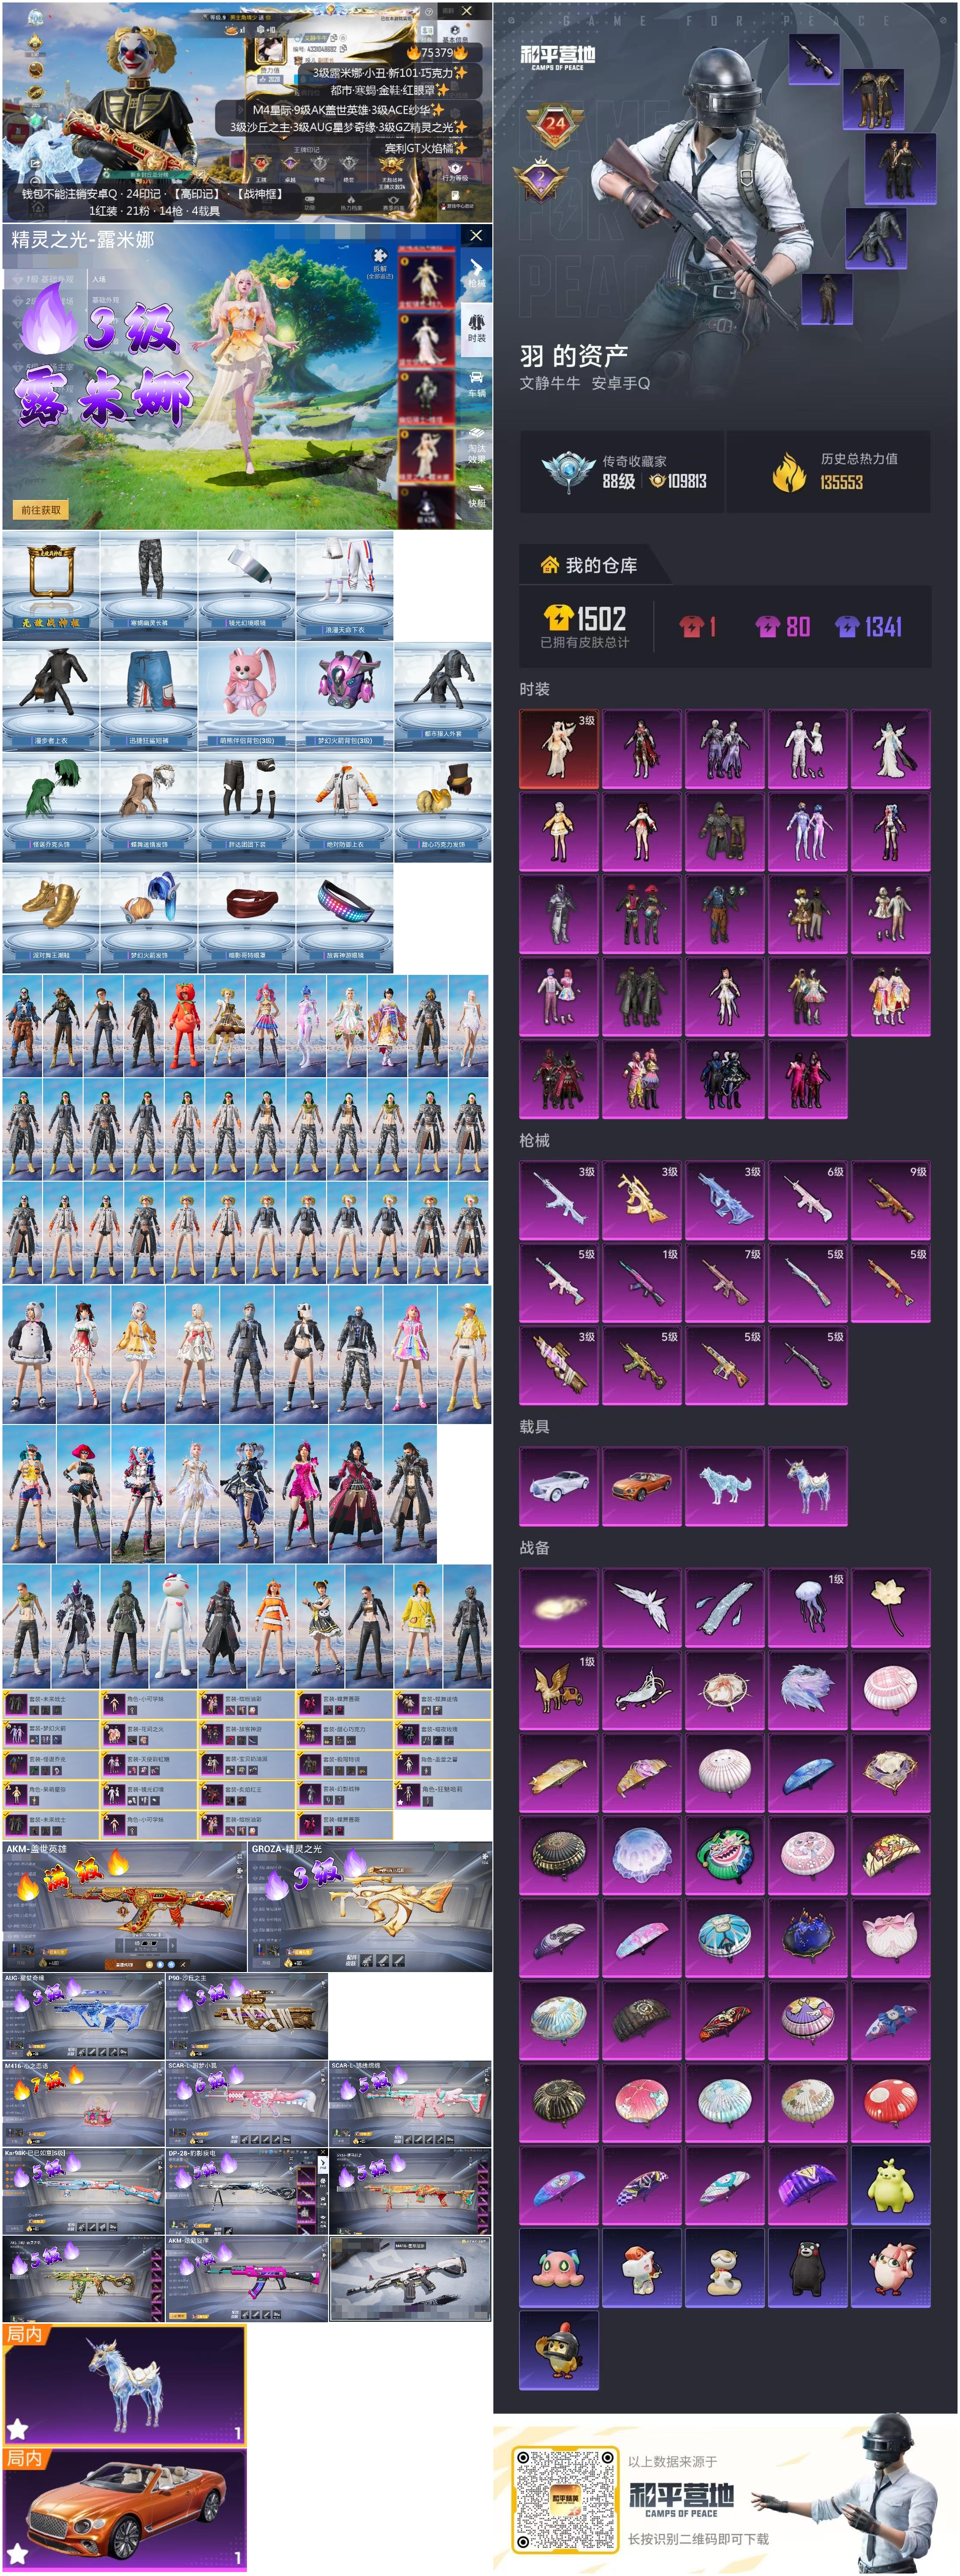Close the 精灵之光-露米娜 preview panel
960x2576 pixels.
click(476, 235)
